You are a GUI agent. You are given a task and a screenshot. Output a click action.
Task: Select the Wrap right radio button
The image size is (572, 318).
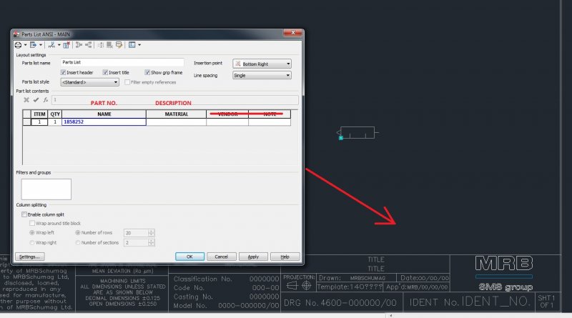pos(32,242)
